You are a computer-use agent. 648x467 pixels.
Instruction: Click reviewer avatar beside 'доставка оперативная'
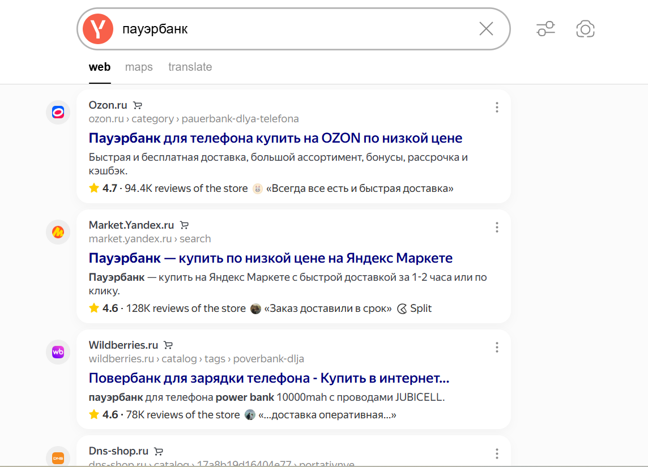[250, 414]
